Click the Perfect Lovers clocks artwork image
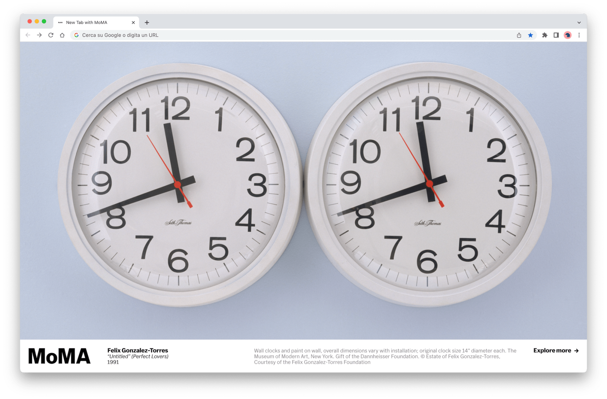 click(x=303, y=191)
